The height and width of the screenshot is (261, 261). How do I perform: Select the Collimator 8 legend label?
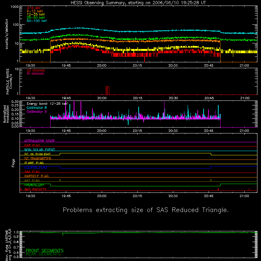tap(37, 108)
